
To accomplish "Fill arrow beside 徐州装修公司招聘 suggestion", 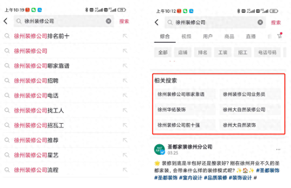I will [125, 81].
